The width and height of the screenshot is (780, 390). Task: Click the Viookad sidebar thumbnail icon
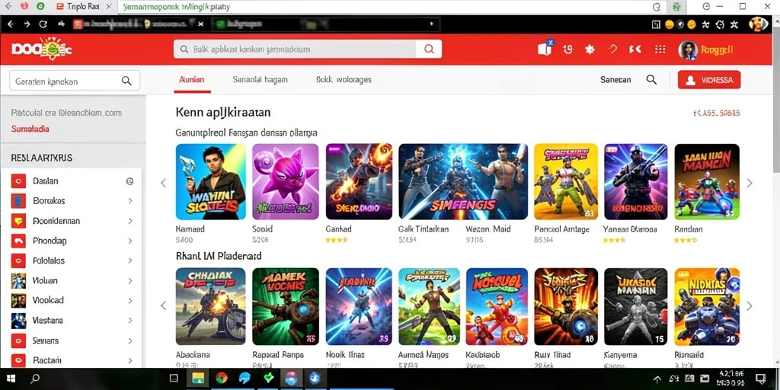(x=18, y=300)
